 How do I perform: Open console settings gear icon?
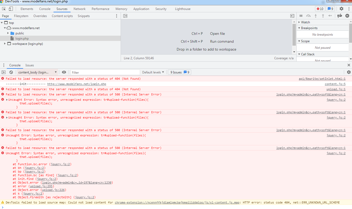349,72
